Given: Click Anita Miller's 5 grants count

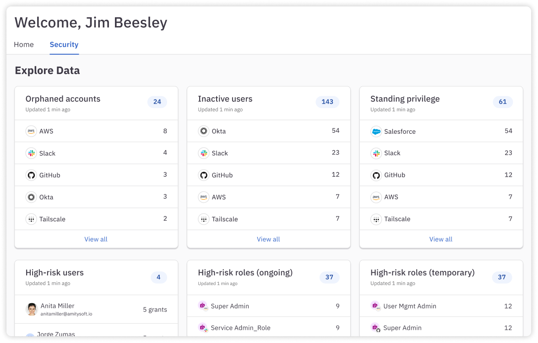Looking at the screenshot, I should pyautogui.click(x=155, y=310).
